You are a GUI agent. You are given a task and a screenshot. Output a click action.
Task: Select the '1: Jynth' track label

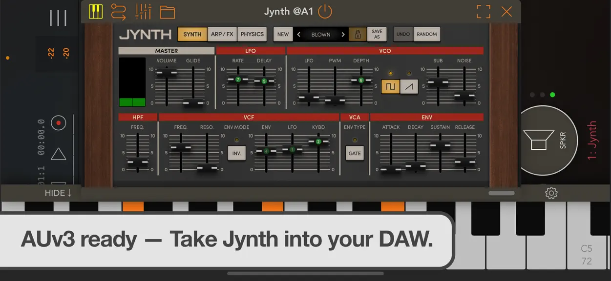pos(592,140)
